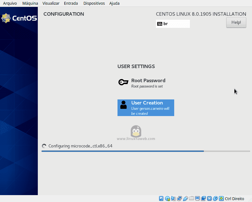
Task: Open the Entrada menu
Action: click(71, 3)
